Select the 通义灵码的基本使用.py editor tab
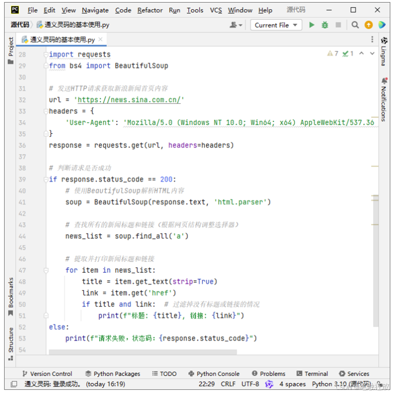395x394 pixels. [61, 40]
